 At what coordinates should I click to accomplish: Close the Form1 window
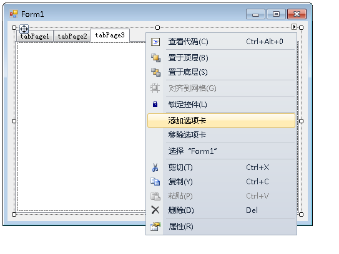tap(297, 14)
